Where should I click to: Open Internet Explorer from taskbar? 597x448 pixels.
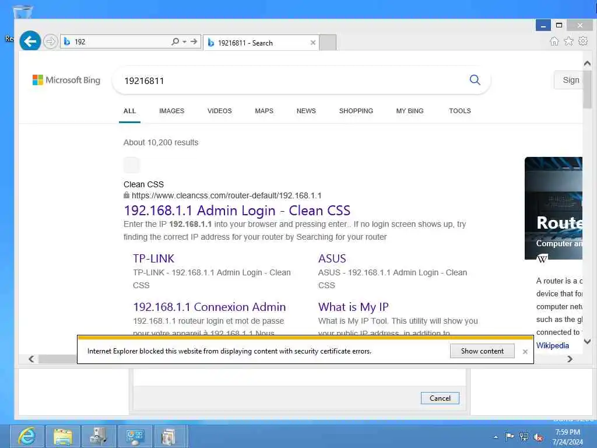pyautogui.click(x=27, y=436)
